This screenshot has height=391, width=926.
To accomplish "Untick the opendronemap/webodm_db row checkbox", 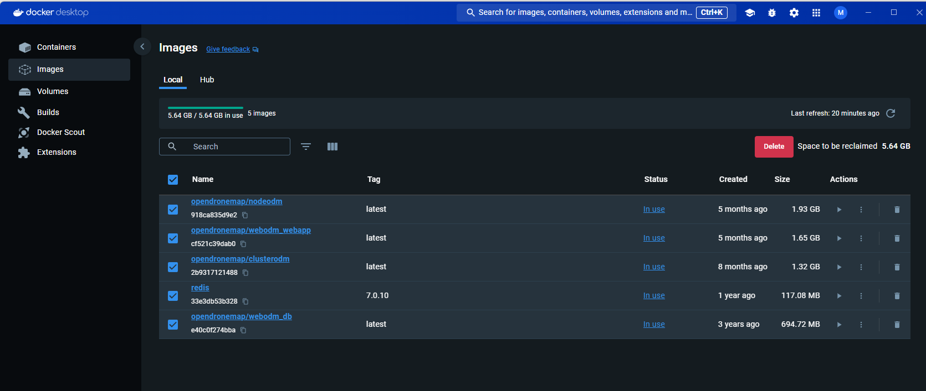I will point(173,325).
